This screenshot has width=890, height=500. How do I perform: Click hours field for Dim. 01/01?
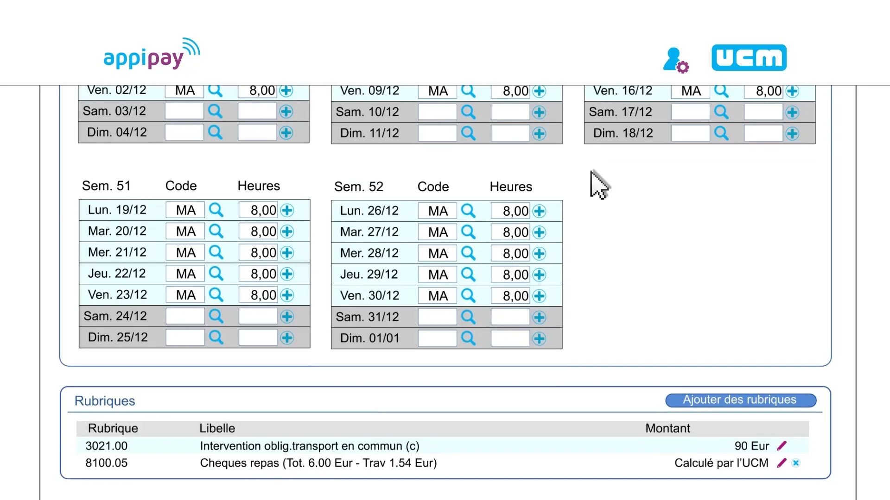coord(510,338)
